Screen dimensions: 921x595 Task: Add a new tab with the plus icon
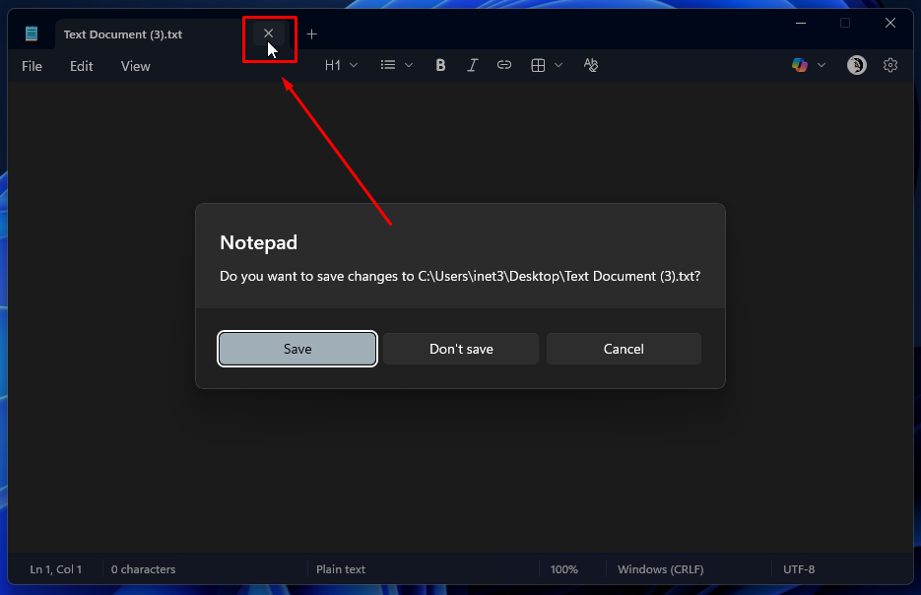[312, 34]
